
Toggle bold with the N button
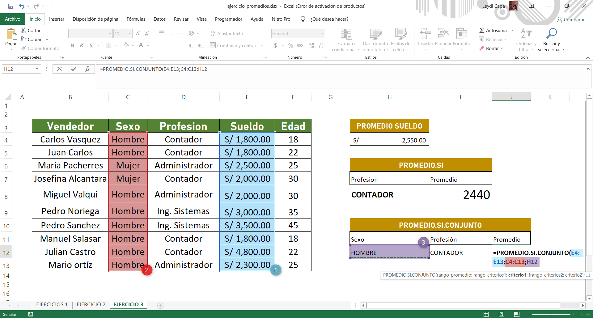[x=72, y=45]
